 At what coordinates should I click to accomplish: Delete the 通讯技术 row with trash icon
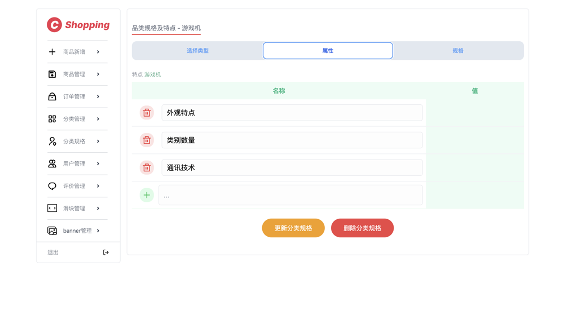click(x=147, y=167)
